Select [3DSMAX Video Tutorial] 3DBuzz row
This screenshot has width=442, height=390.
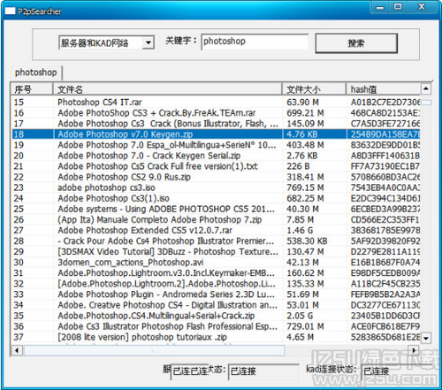(216, 252)
